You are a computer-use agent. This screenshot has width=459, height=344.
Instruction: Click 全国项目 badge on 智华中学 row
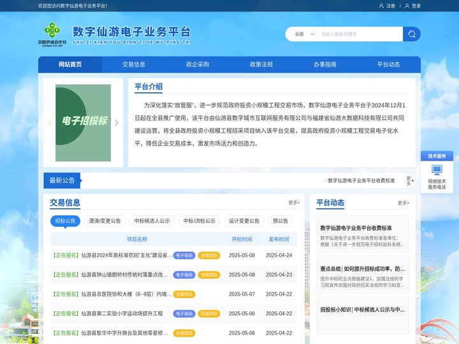point(184,333)
